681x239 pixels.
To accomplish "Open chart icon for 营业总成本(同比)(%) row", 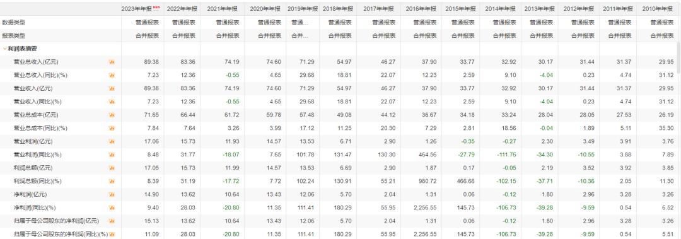I will pyautogui.click(x=112, y=128).
